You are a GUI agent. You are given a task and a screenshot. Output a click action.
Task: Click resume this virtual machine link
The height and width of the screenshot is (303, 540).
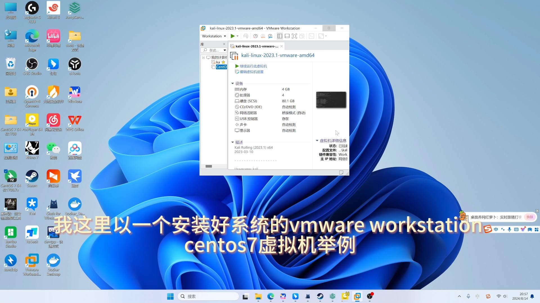[x=253, y=66]
